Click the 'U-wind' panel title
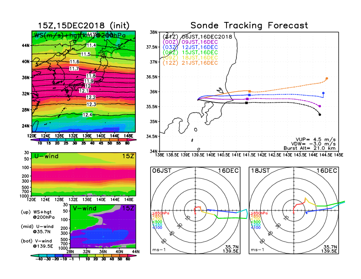Image resolution: width=361 pixels, height=279 pixels. click(x=46, y=156)
